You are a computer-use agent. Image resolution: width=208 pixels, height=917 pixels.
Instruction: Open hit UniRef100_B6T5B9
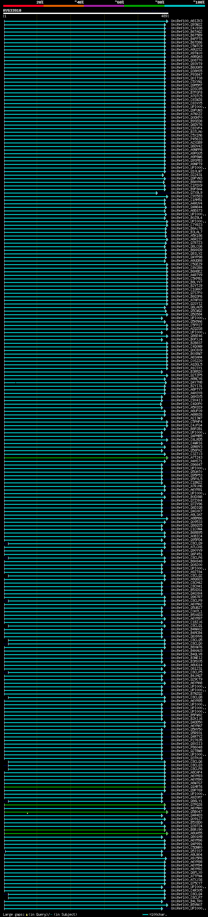(x=187, y=35)
